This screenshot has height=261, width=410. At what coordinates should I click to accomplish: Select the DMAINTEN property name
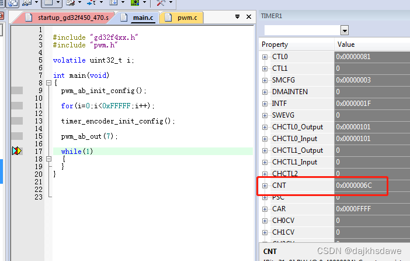pyautogui.click(x=290, y=92)
